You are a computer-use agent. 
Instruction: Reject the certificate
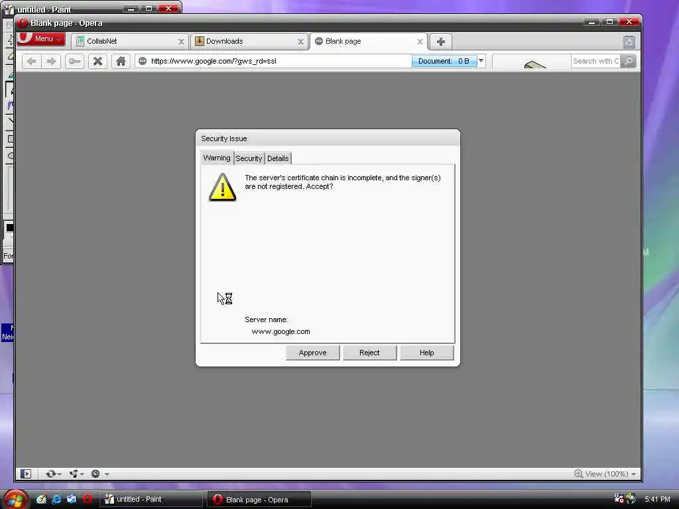click(x=369, y=353)
